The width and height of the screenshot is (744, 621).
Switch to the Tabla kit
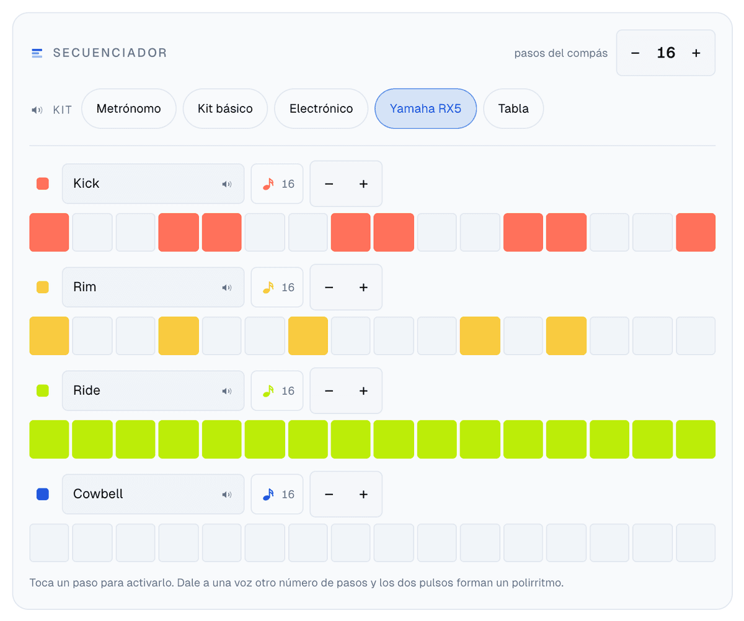513,109
